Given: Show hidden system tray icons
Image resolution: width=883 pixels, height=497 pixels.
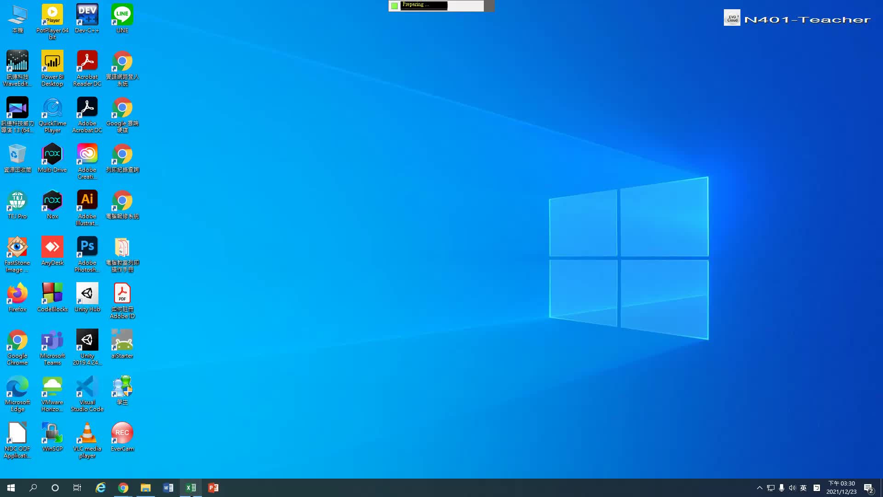Looking at the screenshot, I should [x=759, y=488].
